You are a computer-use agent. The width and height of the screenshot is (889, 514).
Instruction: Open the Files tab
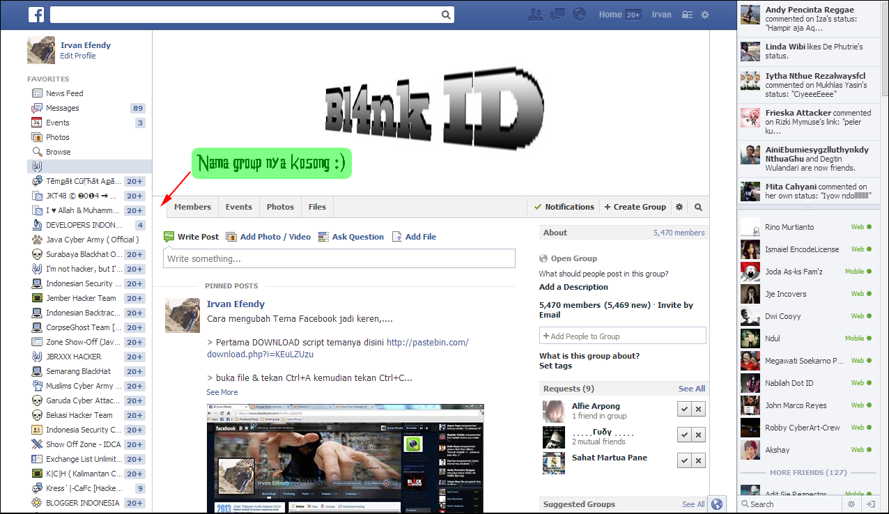[x=317, y=207]
